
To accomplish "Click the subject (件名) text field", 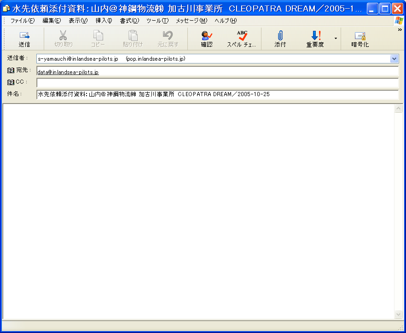I will tap(216, 94).
